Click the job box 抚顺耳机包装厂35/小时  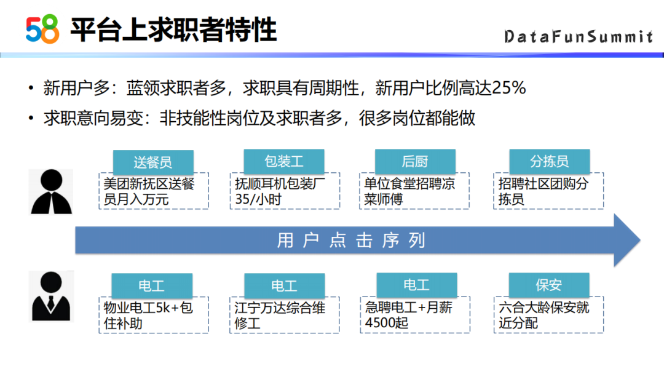click(x=285, y=191)
